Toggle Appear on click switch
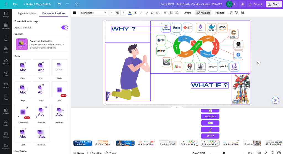Viewport: 283px width, 154px height. (65, 27)
